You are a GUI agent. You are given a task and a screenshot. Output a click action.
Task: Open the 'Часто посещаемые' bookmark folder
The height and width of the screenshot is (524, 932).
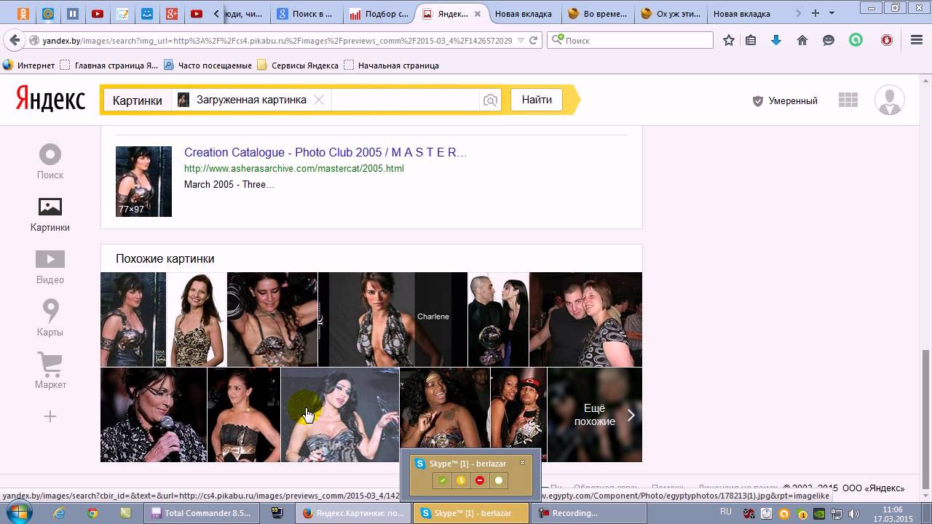(208, 65)
